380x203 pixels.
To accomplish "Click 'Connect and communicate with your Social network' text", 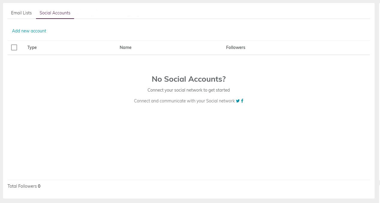I will [x=184, y=101].
